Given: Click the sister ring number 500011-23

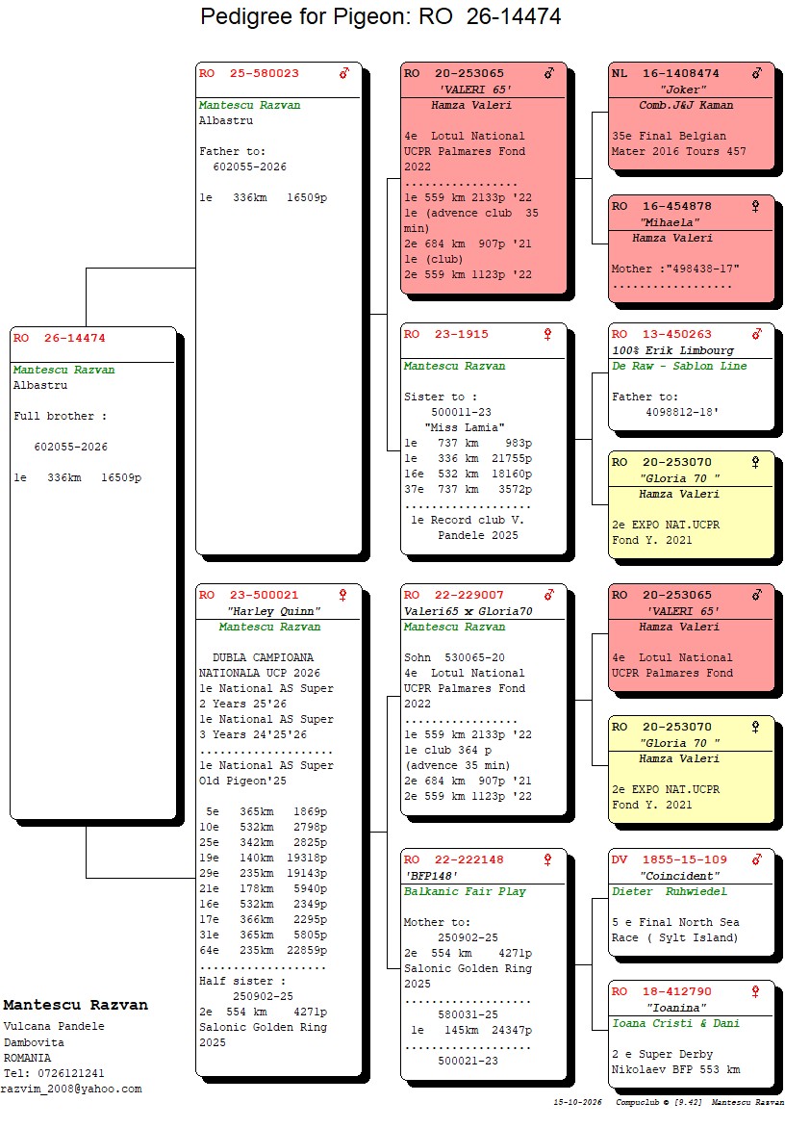Looking at the screenshot, I should pyautogui.click(x=462, y=412).
